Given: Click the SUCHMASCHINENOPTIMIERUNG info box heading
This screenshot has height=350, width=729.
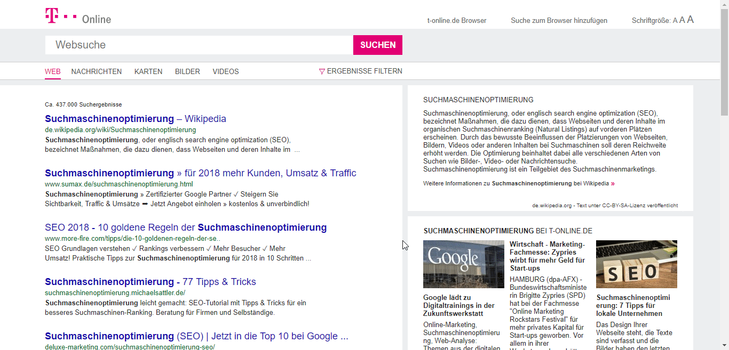Looking at the screenshot, I should 478,100.
